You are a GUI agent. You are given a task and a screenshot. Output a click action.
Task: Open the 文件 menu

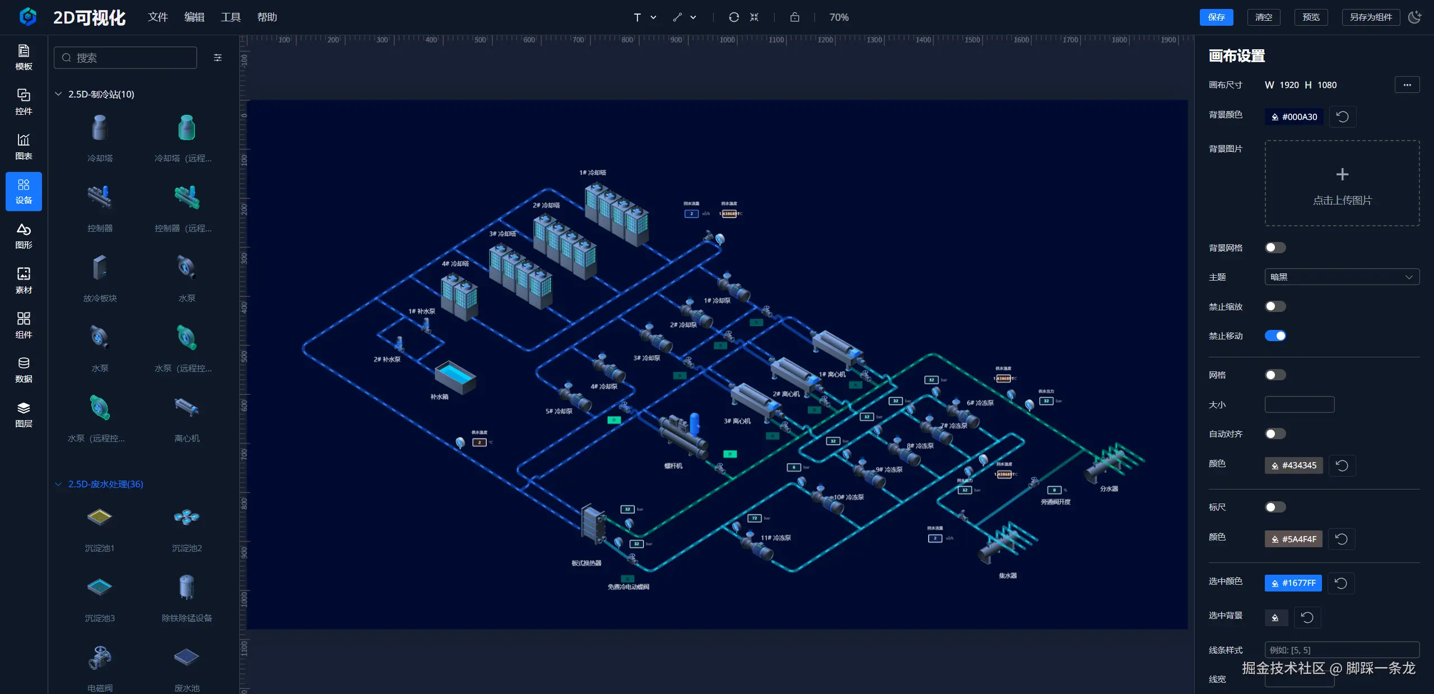(x=158, y=17)
